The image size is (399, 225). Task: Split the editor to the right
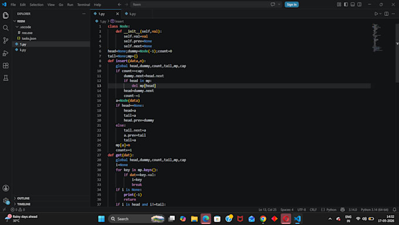(386, 14)
